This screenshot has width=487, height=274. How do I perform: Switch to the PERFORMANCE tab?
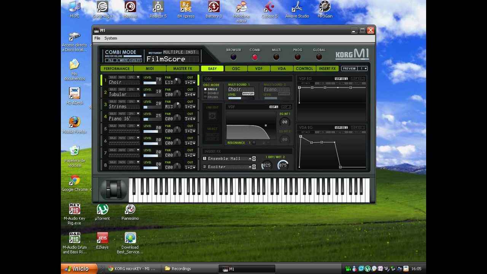click(117, 68)
